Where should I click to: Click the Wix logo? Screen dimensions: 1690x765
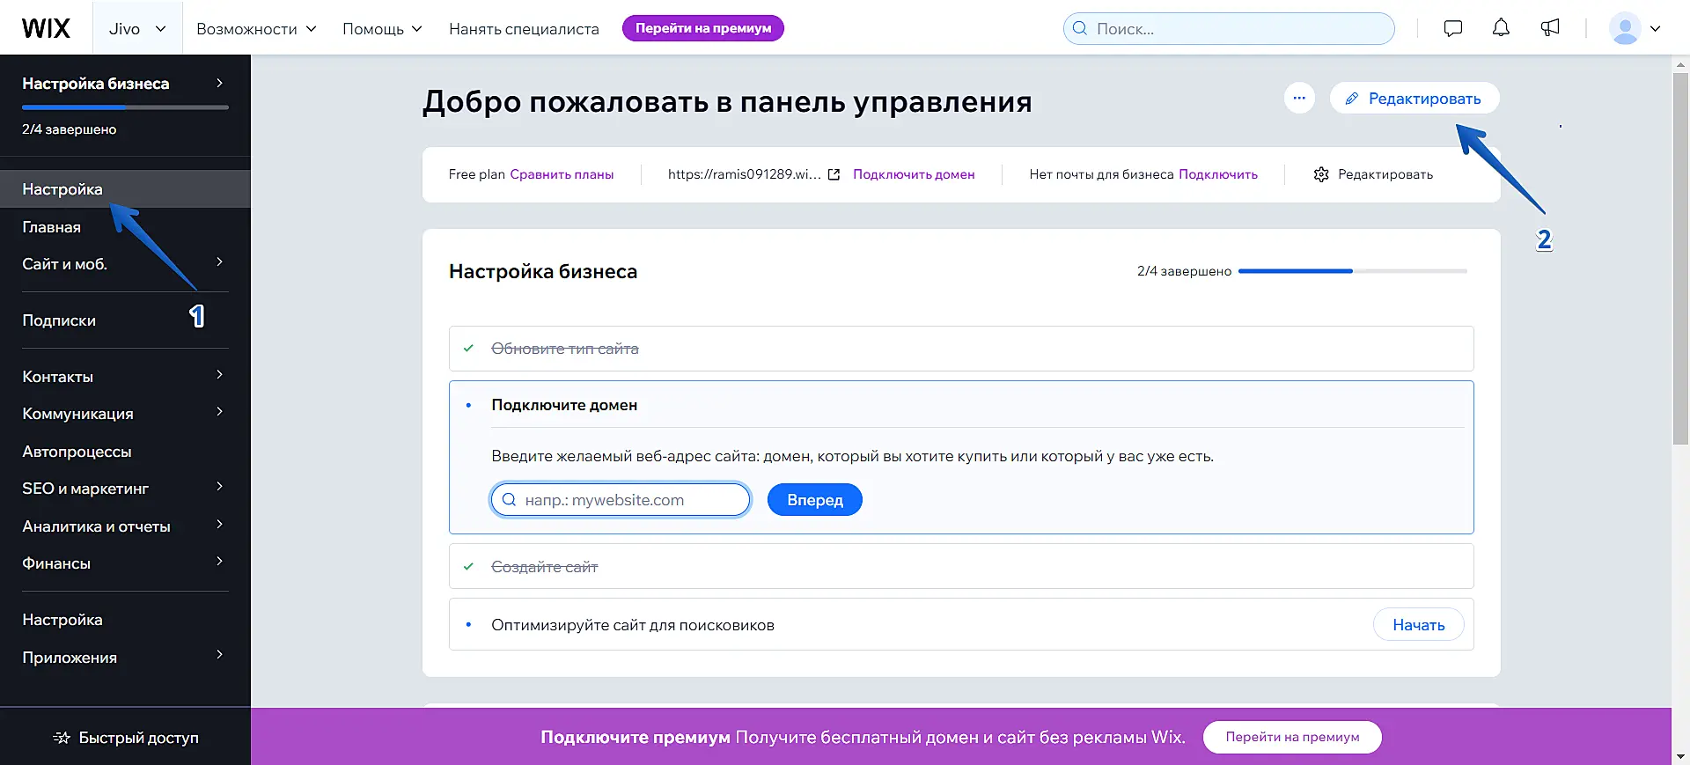(46, 28)
